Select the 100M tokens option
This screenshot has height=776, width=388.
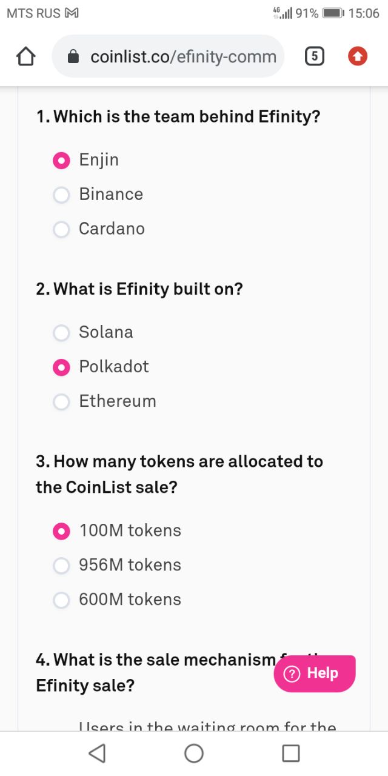coord(61,530)
